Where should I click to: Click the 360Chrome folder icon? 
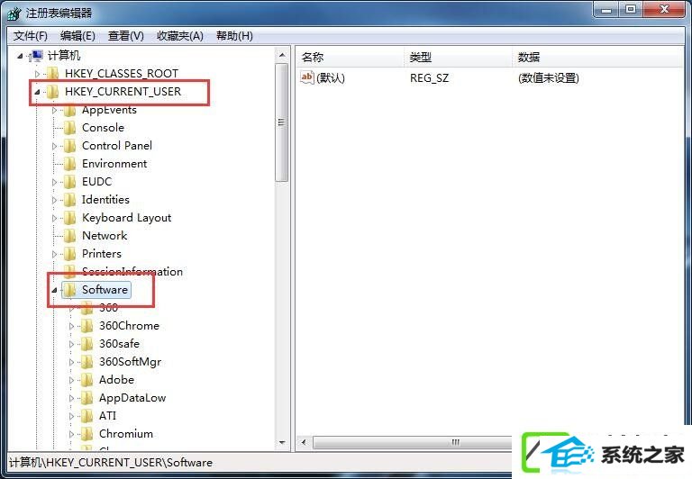tap(86, 326)
